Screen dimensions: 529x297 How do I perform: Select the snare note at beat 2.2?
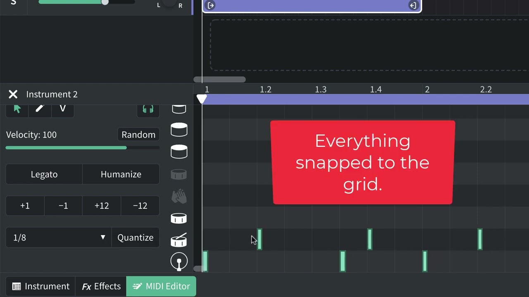click(x=480, y=239)
